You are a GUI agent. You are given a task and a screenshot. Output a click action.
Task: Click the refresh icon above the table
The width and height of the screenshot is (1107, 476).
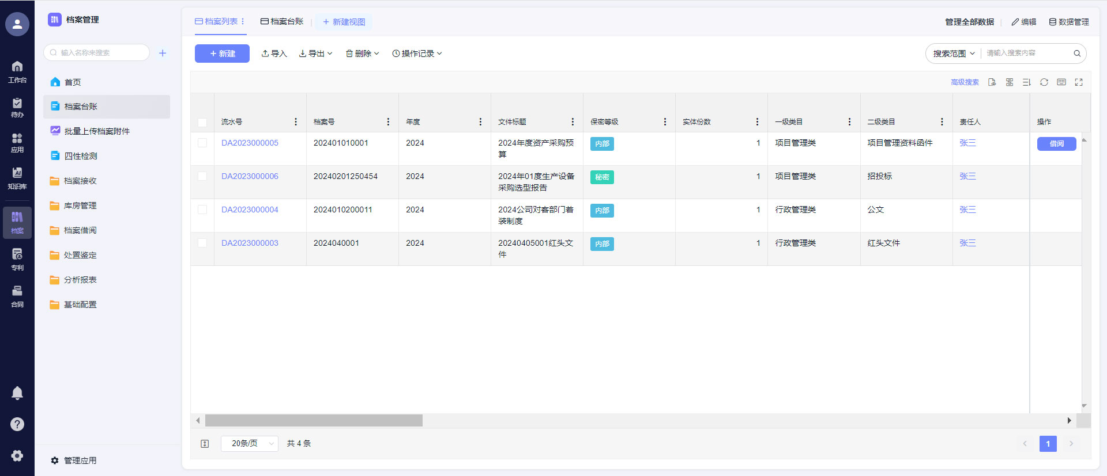pyautogui.click(x=1044, y=82)
